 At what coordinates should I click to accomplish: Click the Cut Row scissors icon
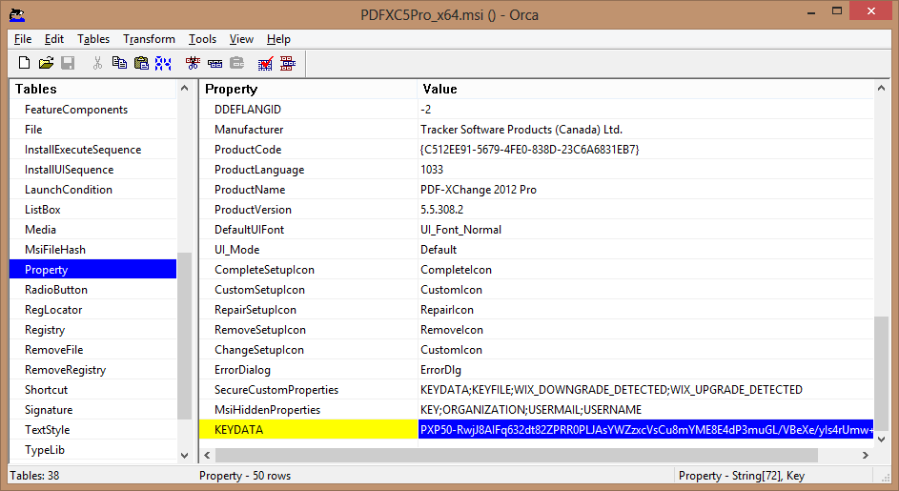pos(193,63)
